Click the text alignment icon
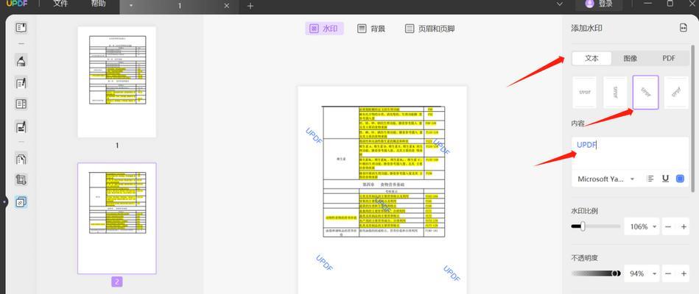The image size is (699, 294). (x=650, y=179)
